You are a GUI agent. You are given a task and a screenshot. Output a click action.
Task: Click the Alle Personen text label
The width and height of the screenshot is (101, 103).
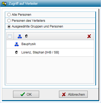pyautogui.click(x=21, y=15)
